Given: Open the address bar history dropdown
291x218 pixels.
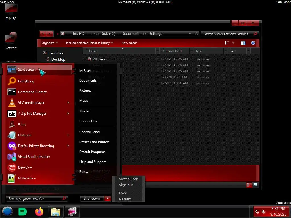Looking at the screenshot, I should 190,34.
